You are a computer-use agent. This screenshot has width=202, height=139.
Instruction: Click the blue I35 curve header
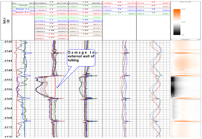(85, 20)
